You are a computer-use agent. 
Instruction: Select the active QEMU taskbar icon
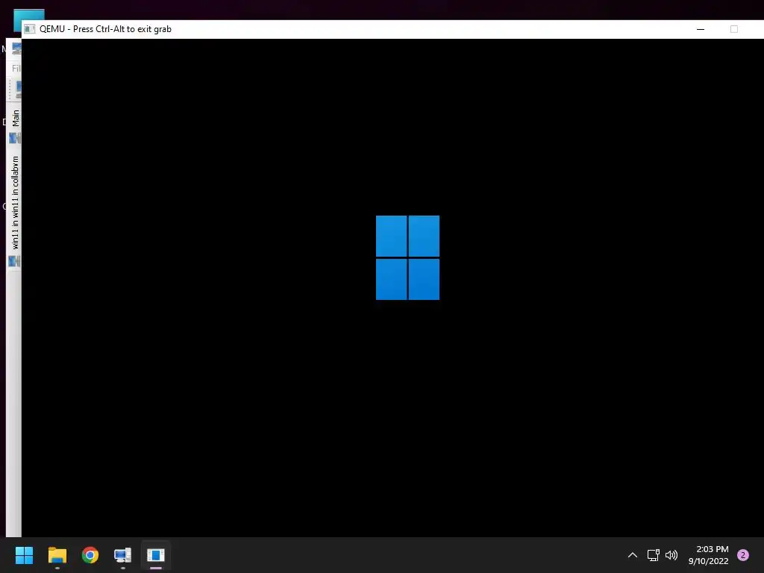tap(156, 555)
